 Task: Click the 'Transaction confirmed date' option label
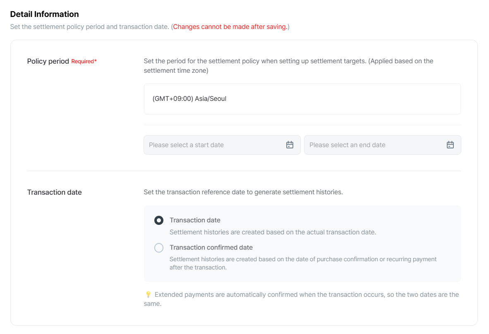[x=211, y=247]
